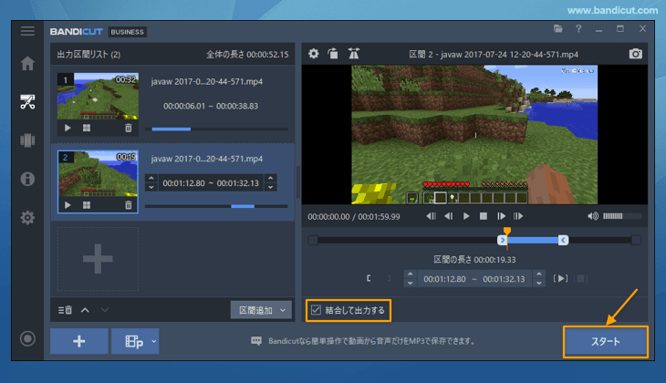Open the Join mode sidebar icon
Viewport: 666px width, 383px height.
click(27, 140)
